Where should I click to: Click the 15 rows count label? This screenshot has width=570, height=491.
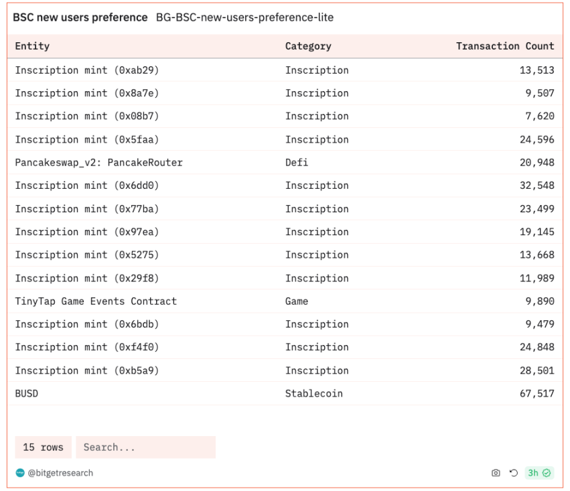coord(43,447)
